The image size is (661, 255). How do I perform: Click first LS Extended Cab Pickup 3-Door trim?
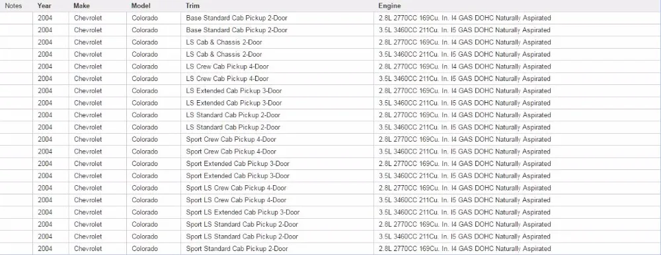tap(234, 91)
